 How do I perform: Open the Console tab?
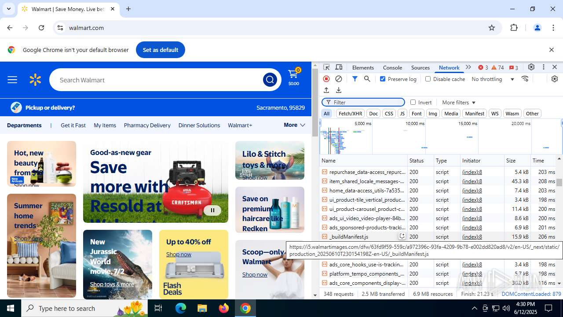pos(392,67)
